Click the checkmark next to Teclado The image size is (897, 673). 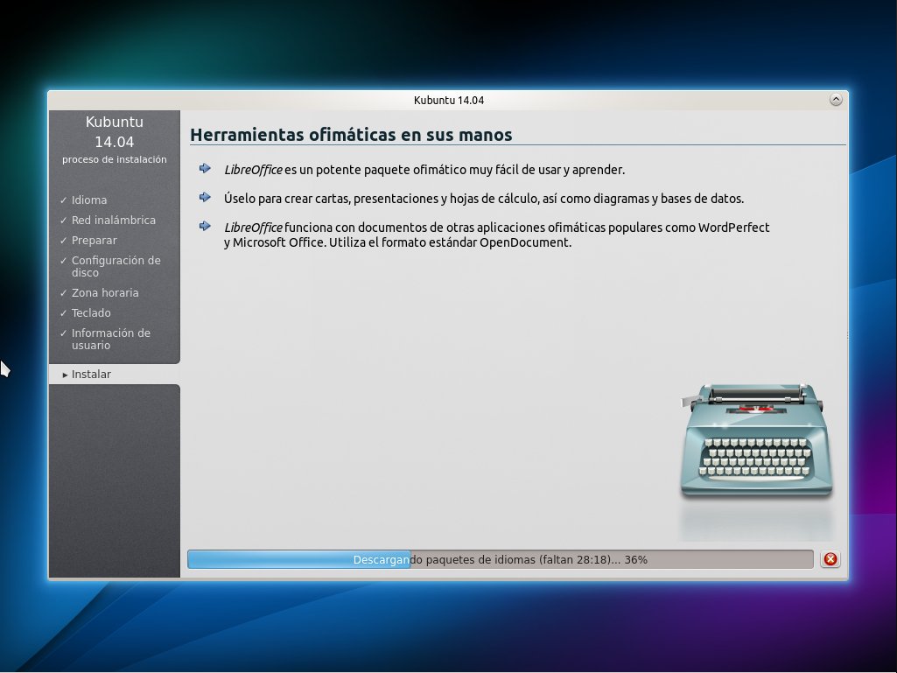pyautogui.click(x=64, y=313)
